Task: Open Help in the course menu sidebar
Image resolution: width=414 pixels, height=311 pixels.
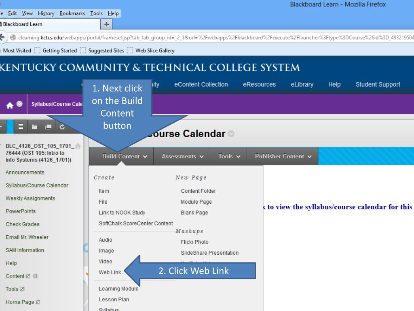Action: [x=11, y=263]
